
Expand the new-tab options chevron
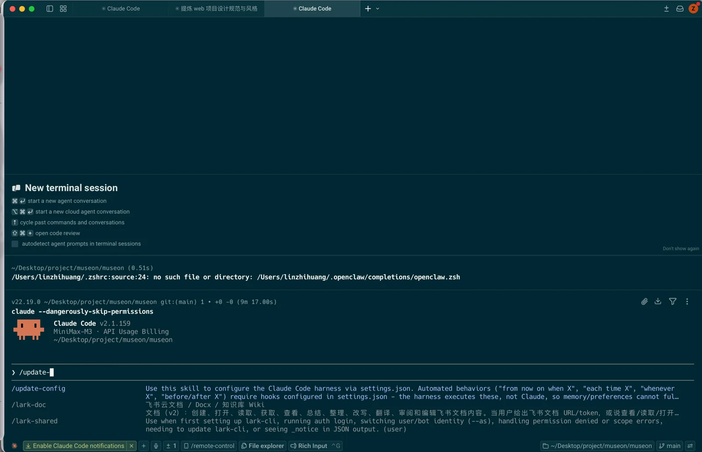(377, 9)
